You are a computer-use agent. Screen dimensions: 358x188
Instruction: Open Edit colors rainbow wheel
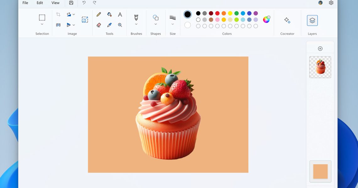(266, 20)
